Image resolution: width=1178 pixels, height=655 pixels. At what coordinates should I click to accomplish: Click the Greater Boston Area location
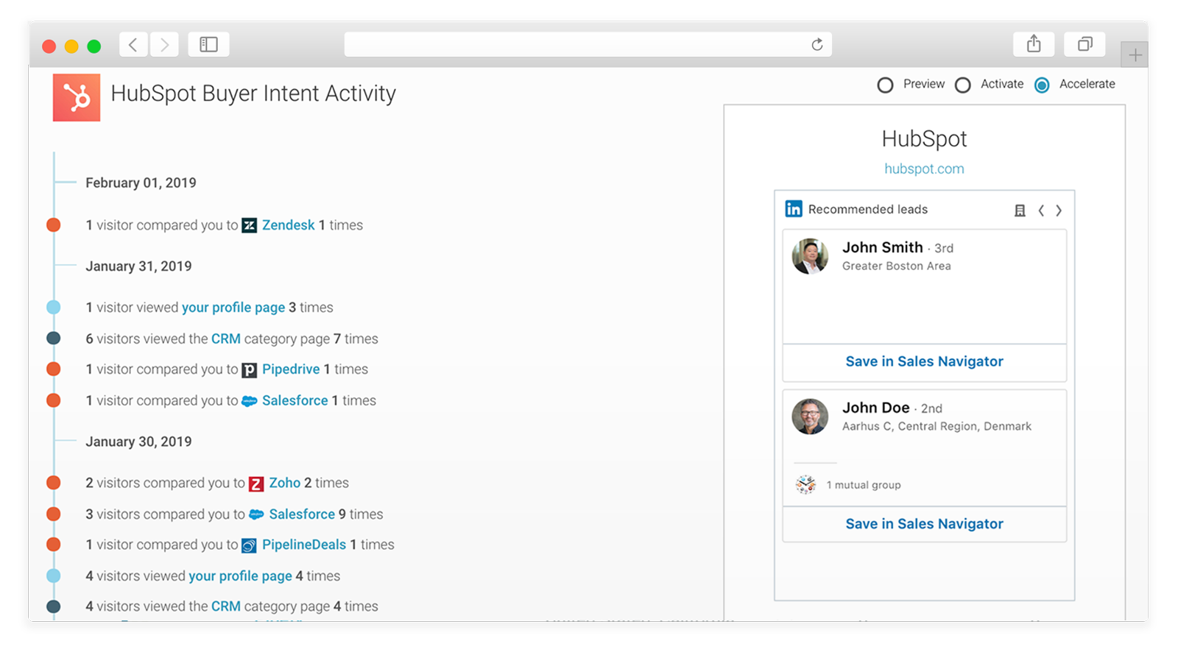pyautogui.click(x=897, y=266)
